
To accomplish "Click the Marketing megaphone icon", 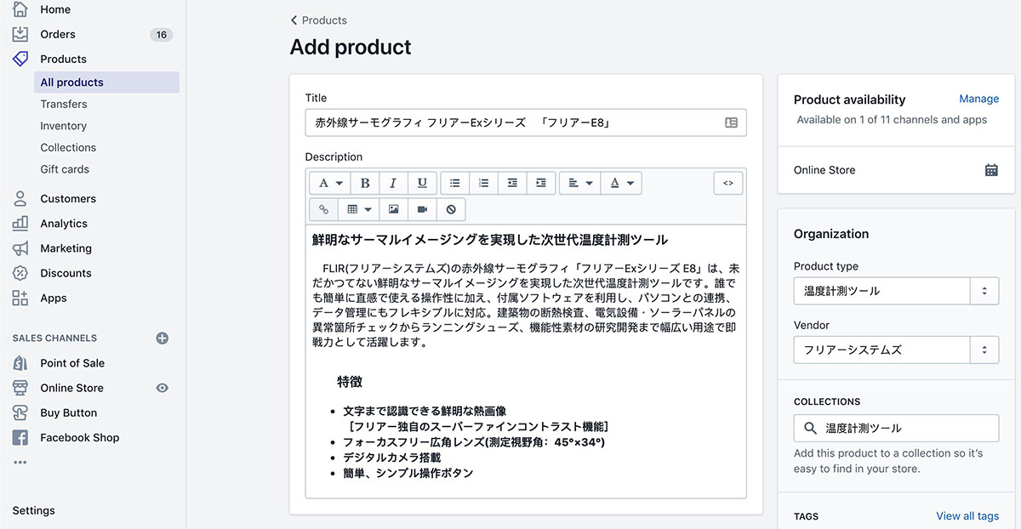I will click(20, 248).
